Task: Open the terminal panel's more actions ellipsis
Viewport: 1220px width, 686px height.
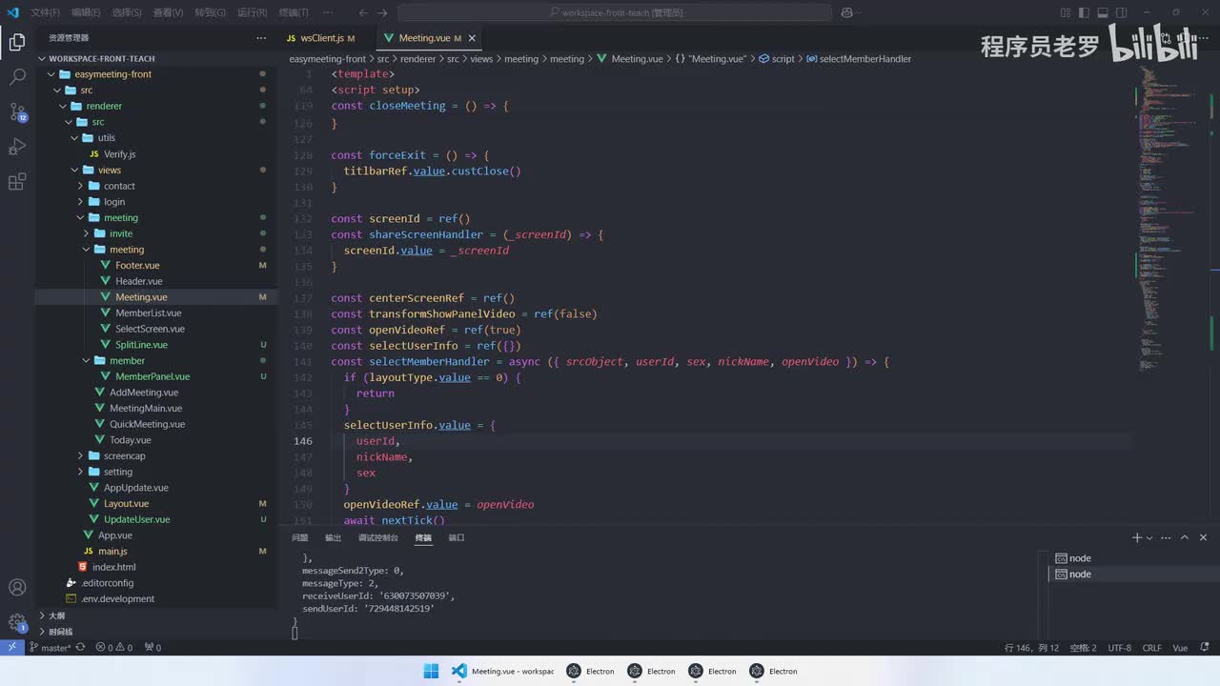Action: point(1168,537)
